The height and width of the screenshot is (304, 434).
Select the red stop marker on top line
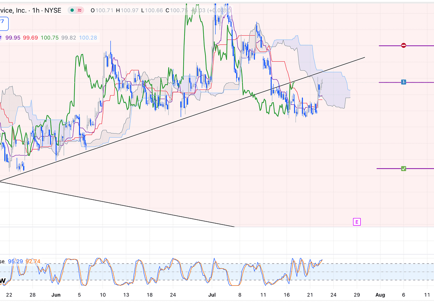click(404, 45)
